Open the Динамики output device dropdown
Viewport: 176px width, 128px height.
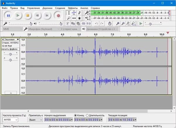click(x=102, y=29)
